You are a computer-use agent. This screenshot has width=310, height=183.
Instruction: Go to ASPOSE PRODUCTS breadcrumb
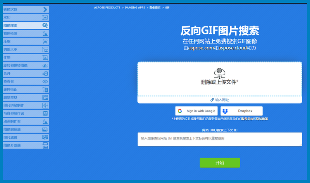107,7
